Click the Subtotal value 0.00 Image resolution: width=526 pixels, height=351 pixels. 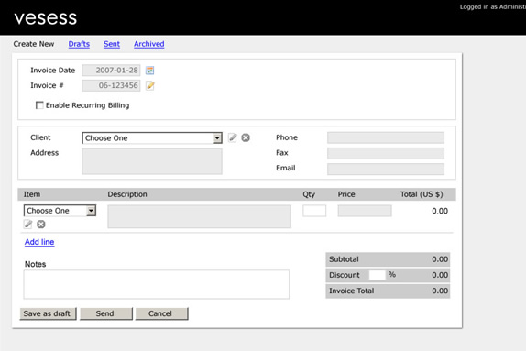(440, 259)
